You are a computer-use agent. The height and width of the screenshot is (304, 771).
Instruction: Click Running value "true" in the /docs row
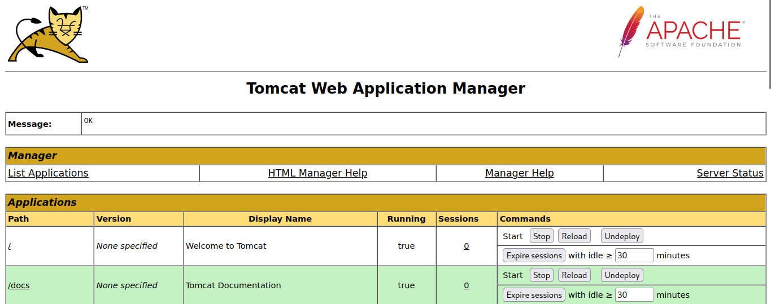(406, 285)
